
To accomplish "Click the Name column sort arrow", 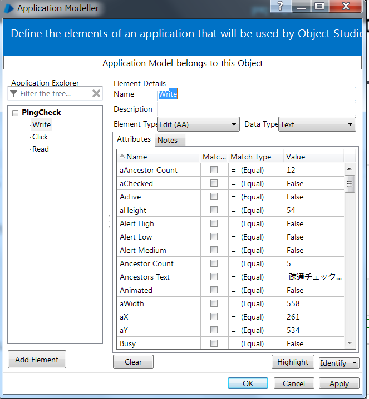I will tap(122, 156).
